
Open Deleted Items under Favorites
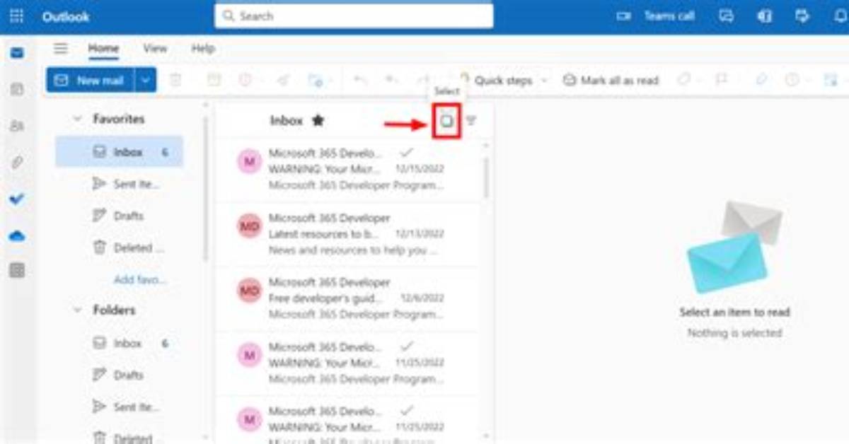[x=119, y=247]
